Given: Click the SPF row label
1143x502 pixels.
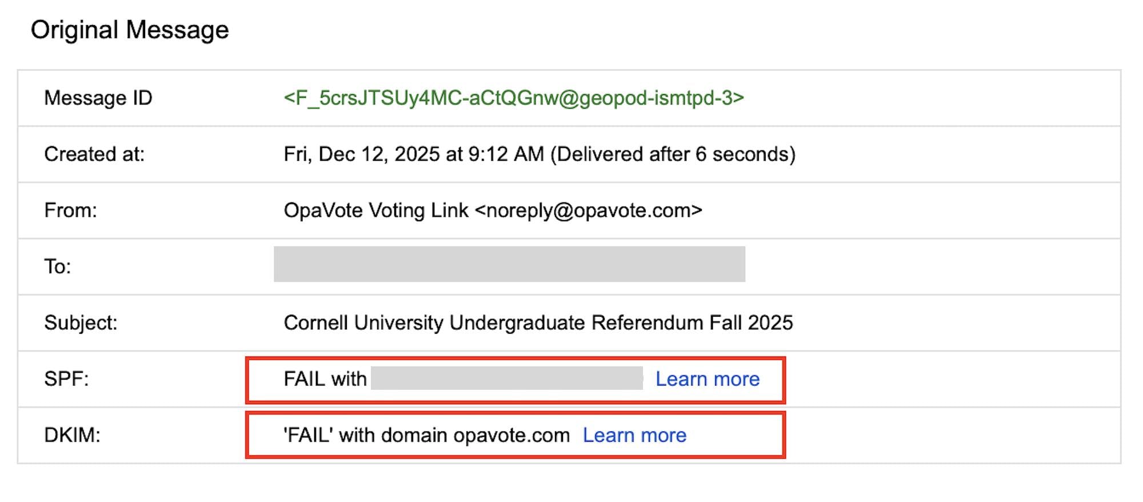Looking at the screenshot, I should (66, 379).
